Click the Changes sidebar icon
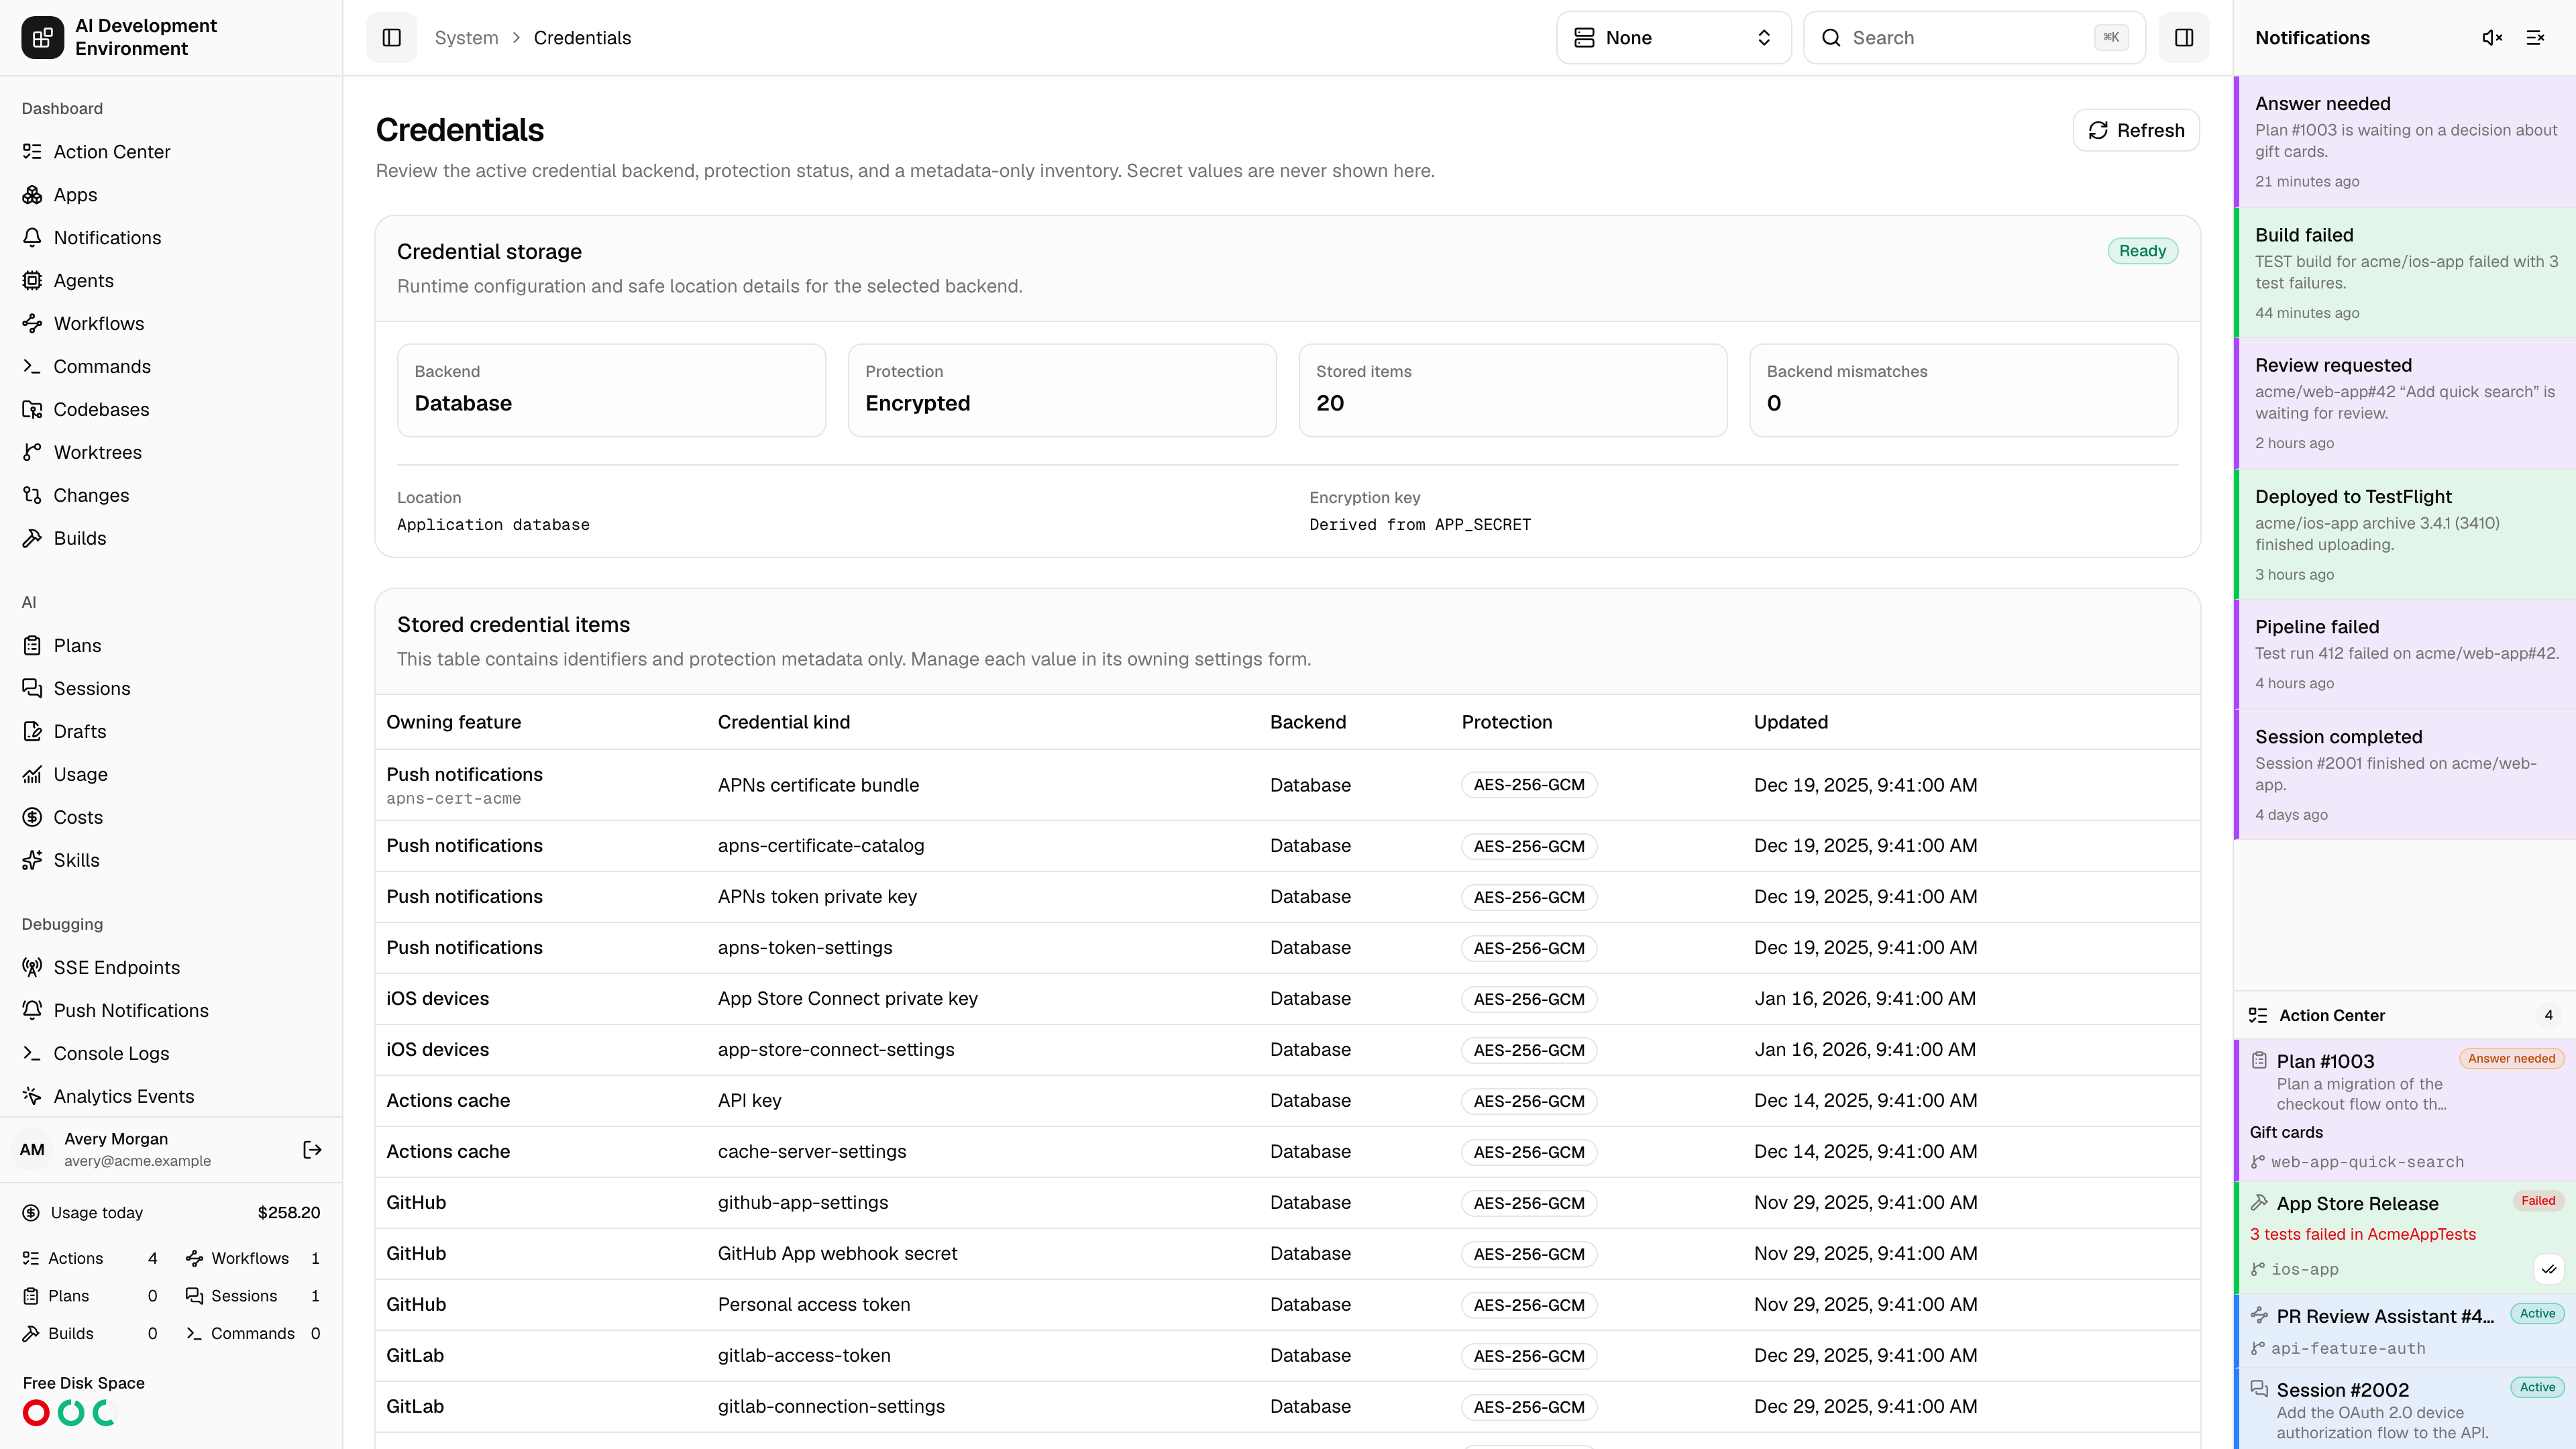 click(32, 495)
